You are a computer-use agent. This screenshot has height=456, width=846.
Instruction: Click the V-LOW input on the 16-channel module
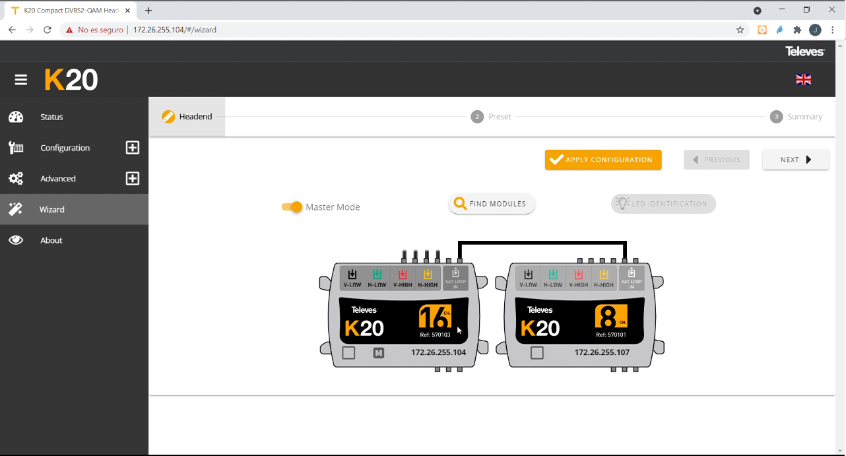pyautogui.click(x=352, y=278)
